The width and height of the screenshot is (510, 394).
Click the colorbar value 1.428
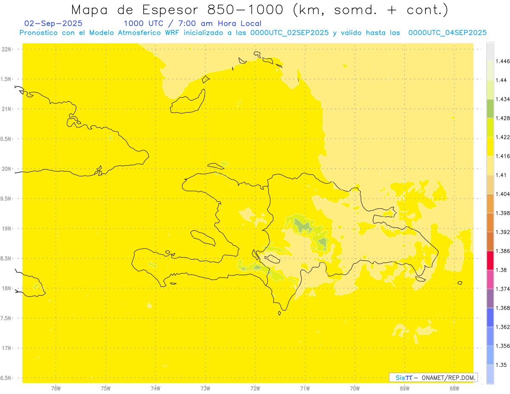(504, 118)
